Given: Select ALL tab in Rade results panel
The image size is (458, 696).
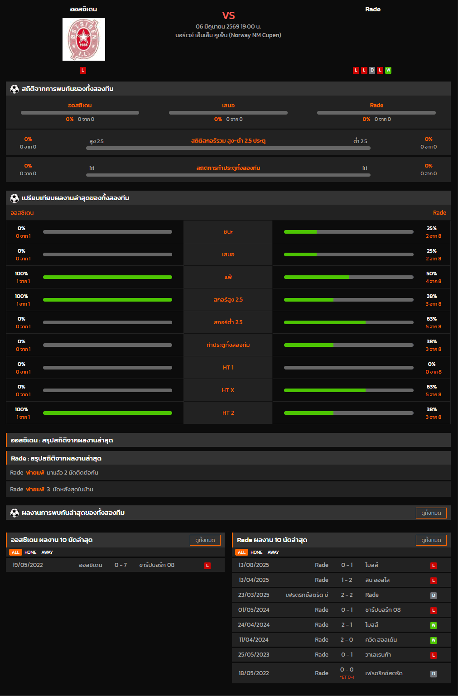Looking at the screenshot, I should [241, 552].
